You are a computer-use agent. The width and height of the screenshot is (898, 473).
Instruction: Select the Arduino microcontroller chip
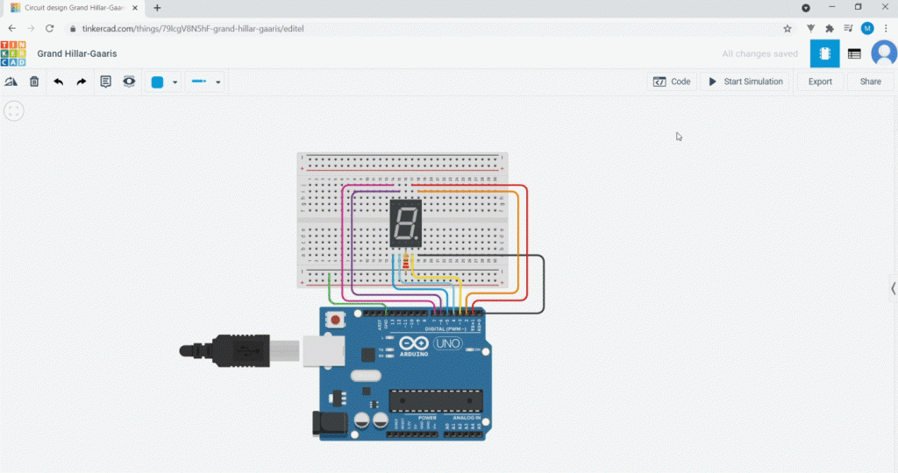(436, 401)
